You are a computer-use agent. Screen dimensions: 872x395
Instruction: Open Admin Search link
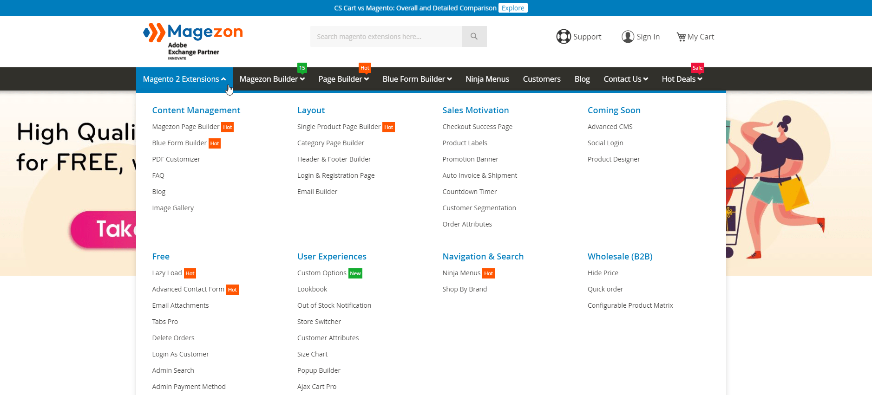coord(173,370)
